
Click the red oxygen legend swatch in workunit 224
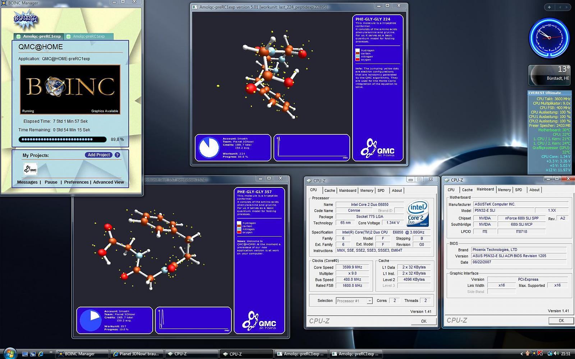coord(357,60)
